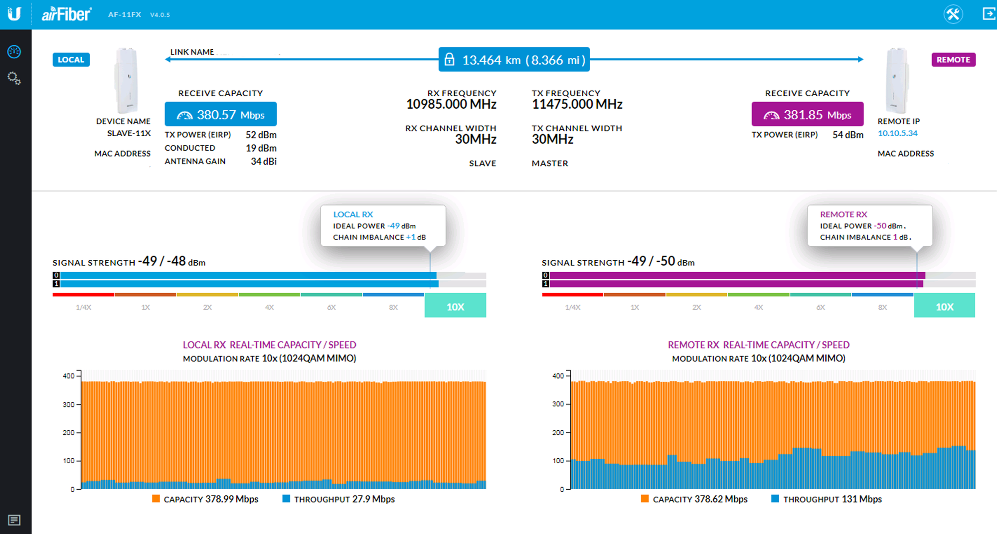Click the remote receive capacity gauge icon

point(771,115)
